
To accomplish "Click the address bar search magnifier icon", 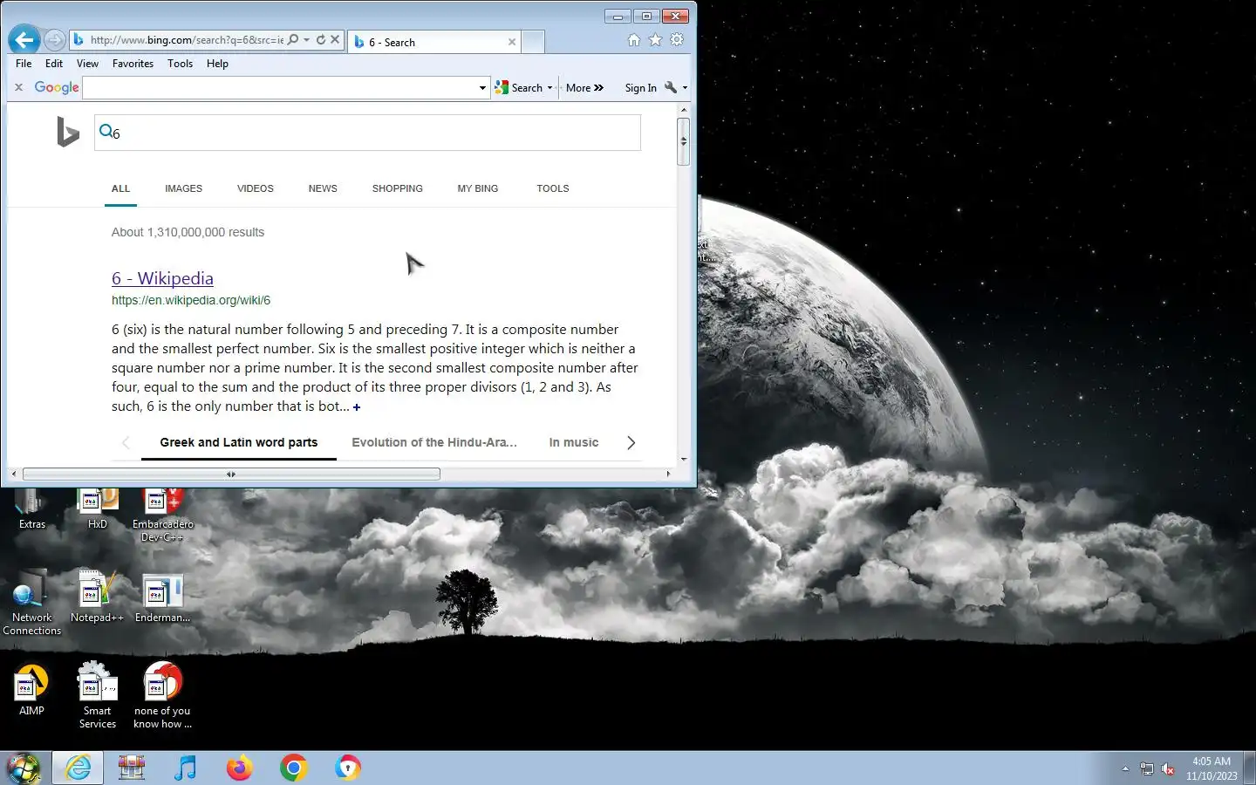I will click(x=293, y=39).
